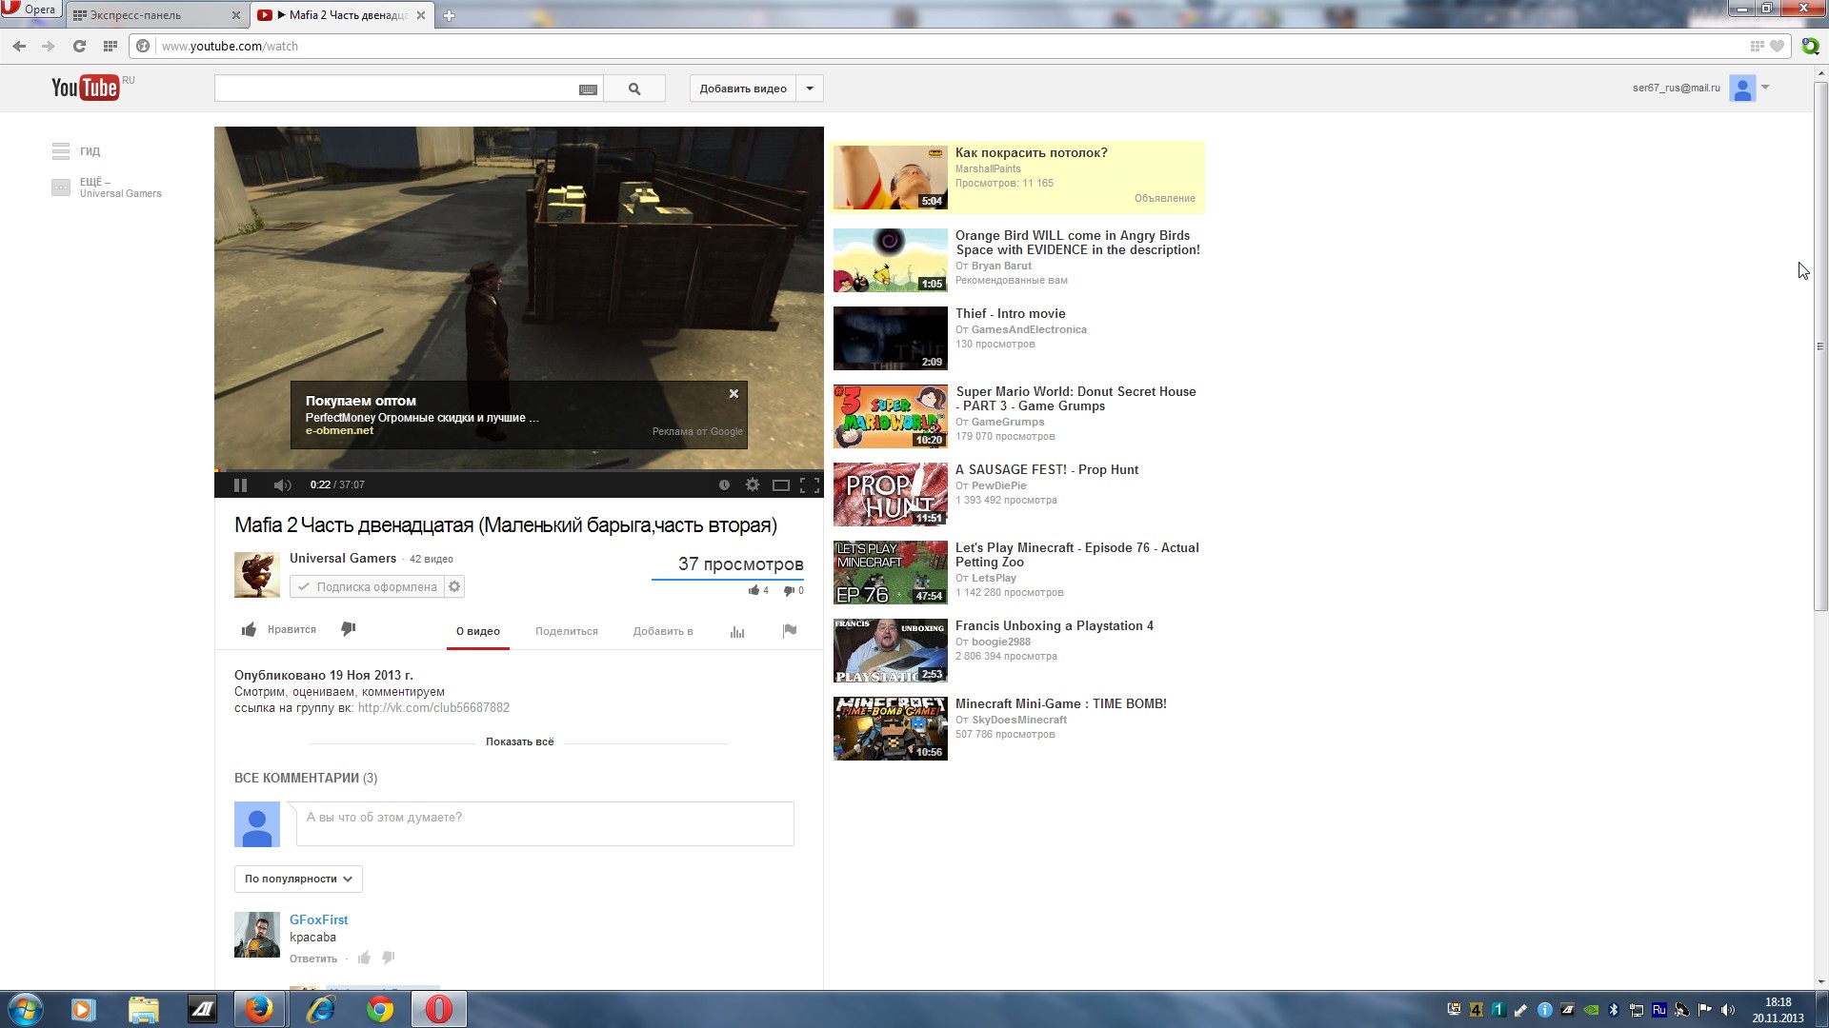The image size is (1829, 1028).
Task: Click the page vertical scrollbar
Action: click(x=1820, y=347)
